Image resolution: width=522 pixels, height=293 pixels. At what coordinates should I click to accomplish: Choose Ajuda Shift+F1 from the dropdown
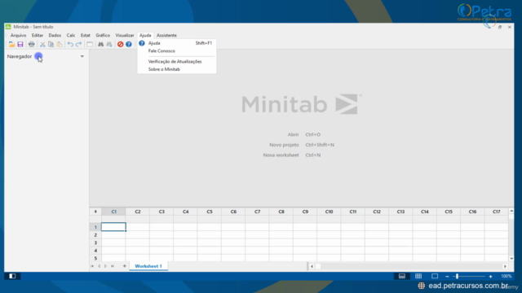click(177, 43)
